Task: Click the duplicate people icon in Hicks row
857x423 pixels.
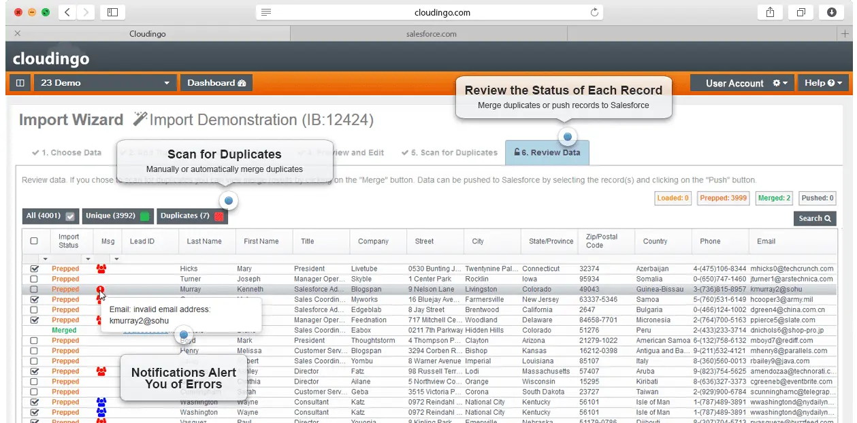Action: pos(101,269)
